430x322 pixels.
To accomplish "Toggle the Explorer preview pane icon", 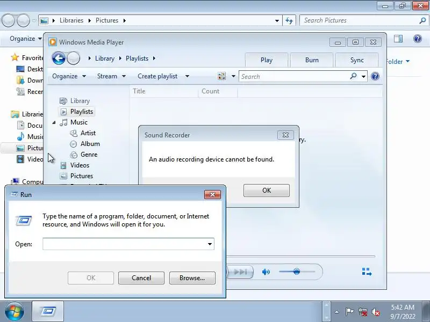I will pos(398,39).
